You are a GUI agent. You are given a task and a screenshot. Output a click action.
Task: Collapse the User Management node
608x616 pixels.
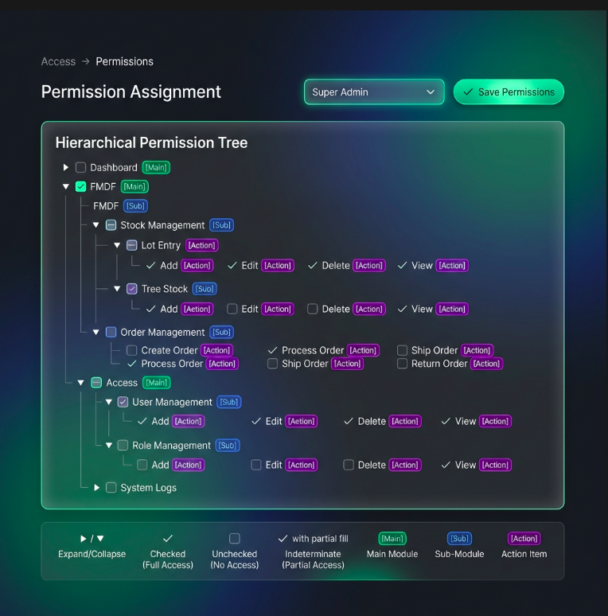pos(109,402)
